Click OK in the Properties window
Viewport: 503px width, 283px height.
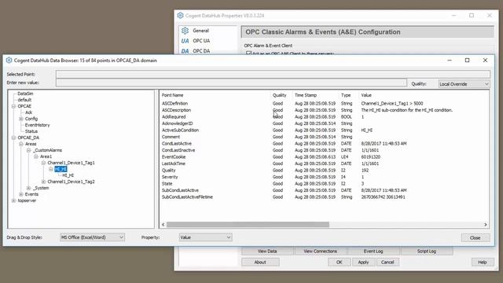click(339, 262)
